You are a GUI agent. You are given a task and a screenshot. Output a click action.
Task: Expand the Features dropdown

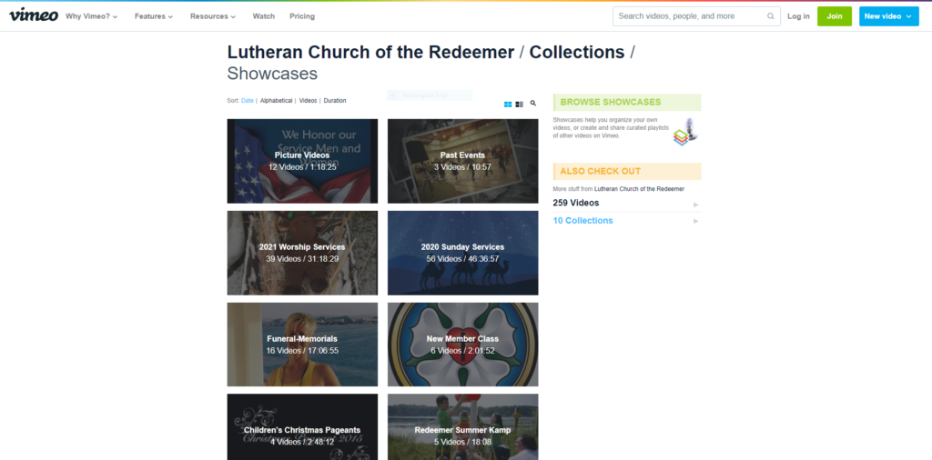154,16
